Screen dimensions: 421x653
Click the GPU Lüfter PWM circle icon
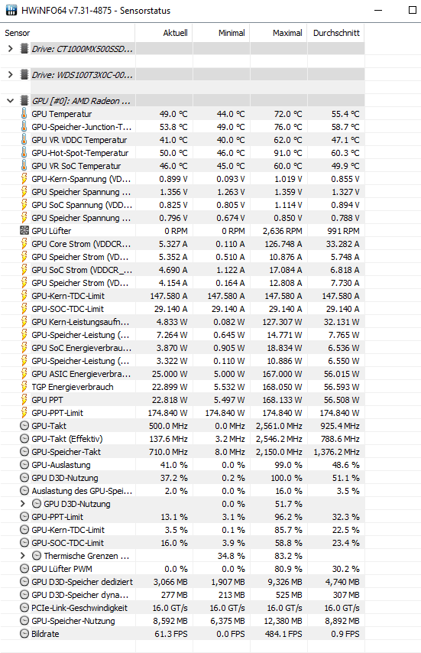pyautogui.click(x=24, y=568)
